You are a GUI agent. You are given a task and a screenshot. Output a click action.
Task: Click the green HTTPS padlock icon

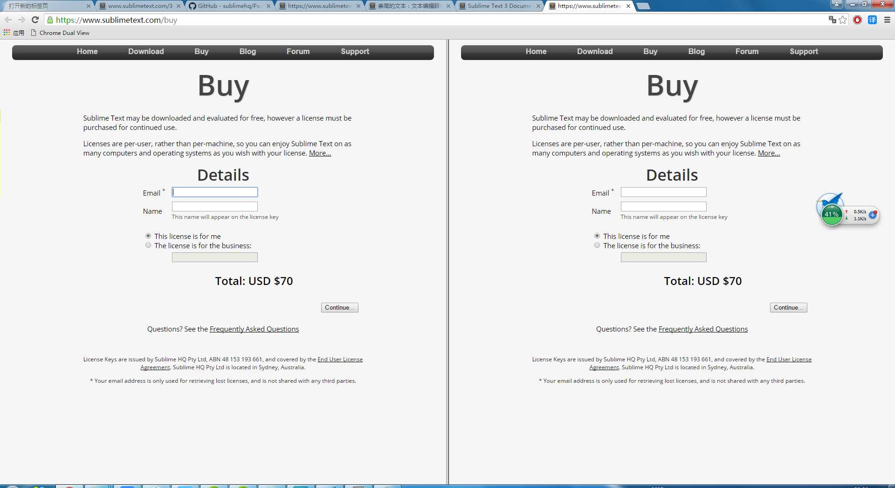[x=50, y=20]
